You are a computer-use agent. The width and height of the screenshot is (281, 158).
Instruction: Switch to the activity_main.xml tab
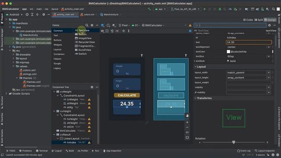pos(65,14)
